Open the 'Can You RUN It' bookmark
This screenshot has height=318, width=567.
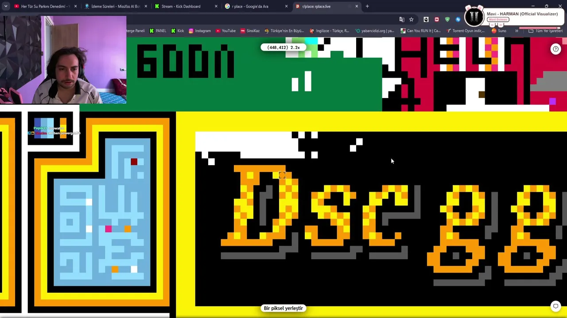(421, 31)
